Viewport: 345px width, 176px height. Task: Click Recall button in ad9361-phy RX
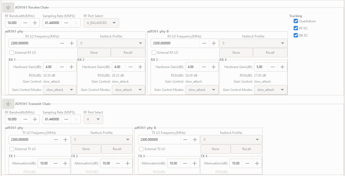pyautogui.click(x=128, y=53)
